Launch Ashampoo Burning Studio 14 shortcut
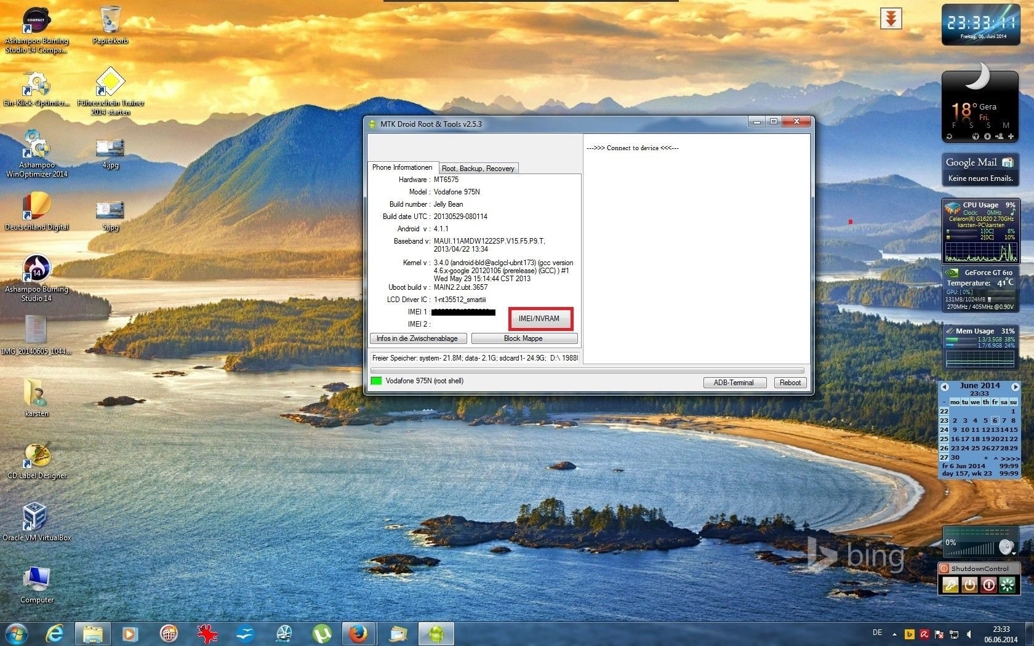 (x=36, y=278)
